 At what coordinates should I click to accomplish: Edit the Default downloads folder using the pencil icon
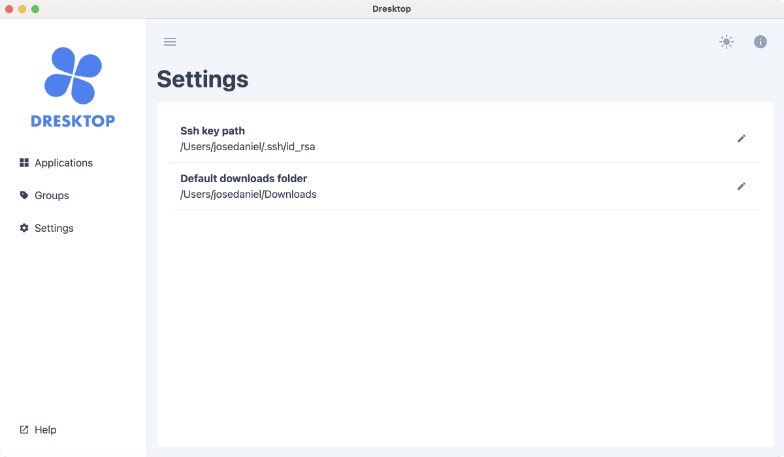pos(742,186)
